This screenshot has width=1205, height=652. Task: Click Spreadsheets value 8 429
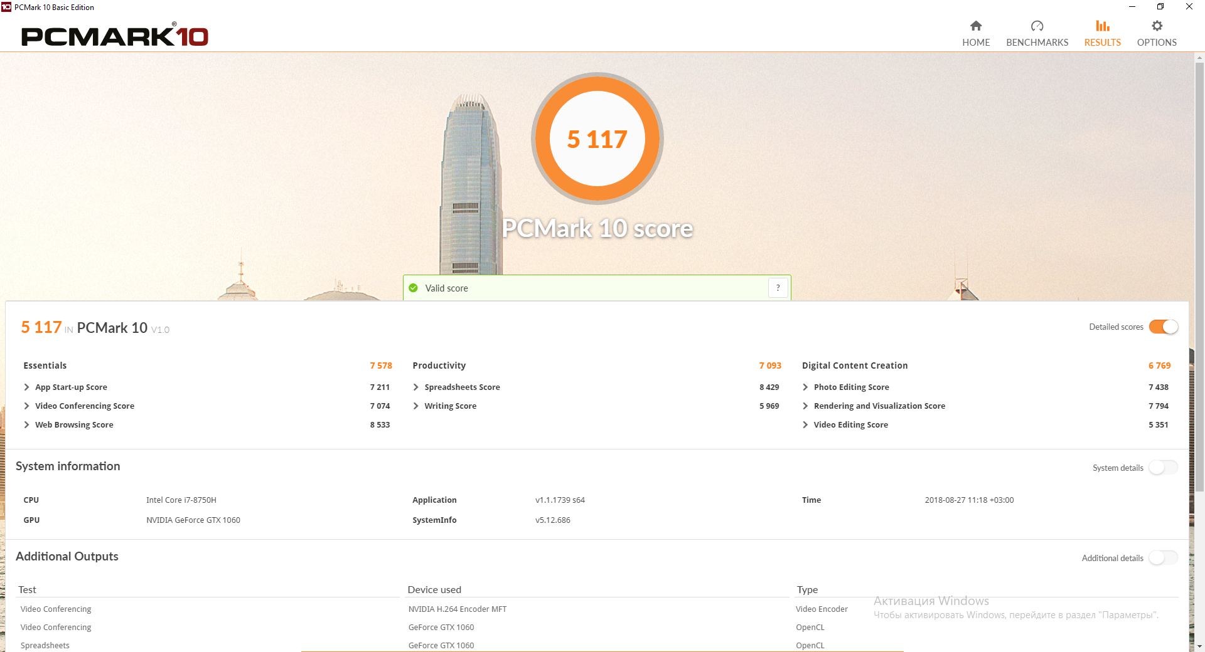tap(769, 387)
